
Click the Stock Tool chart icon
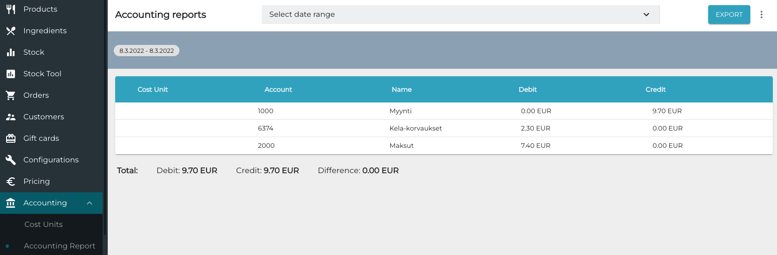(x=11, y=74)
